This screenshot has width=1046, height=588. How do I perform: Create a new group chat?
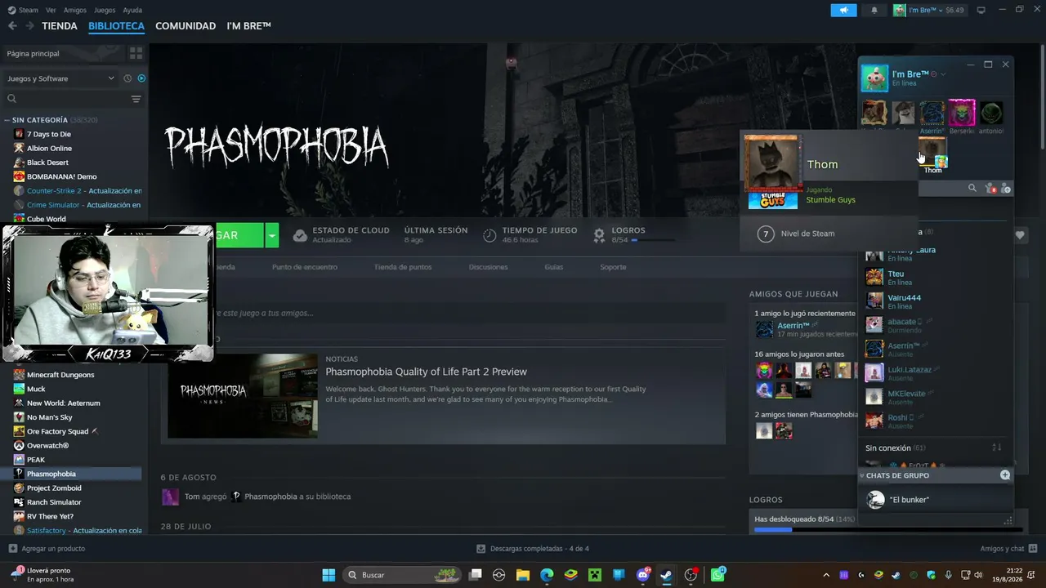coord(1005,475)
